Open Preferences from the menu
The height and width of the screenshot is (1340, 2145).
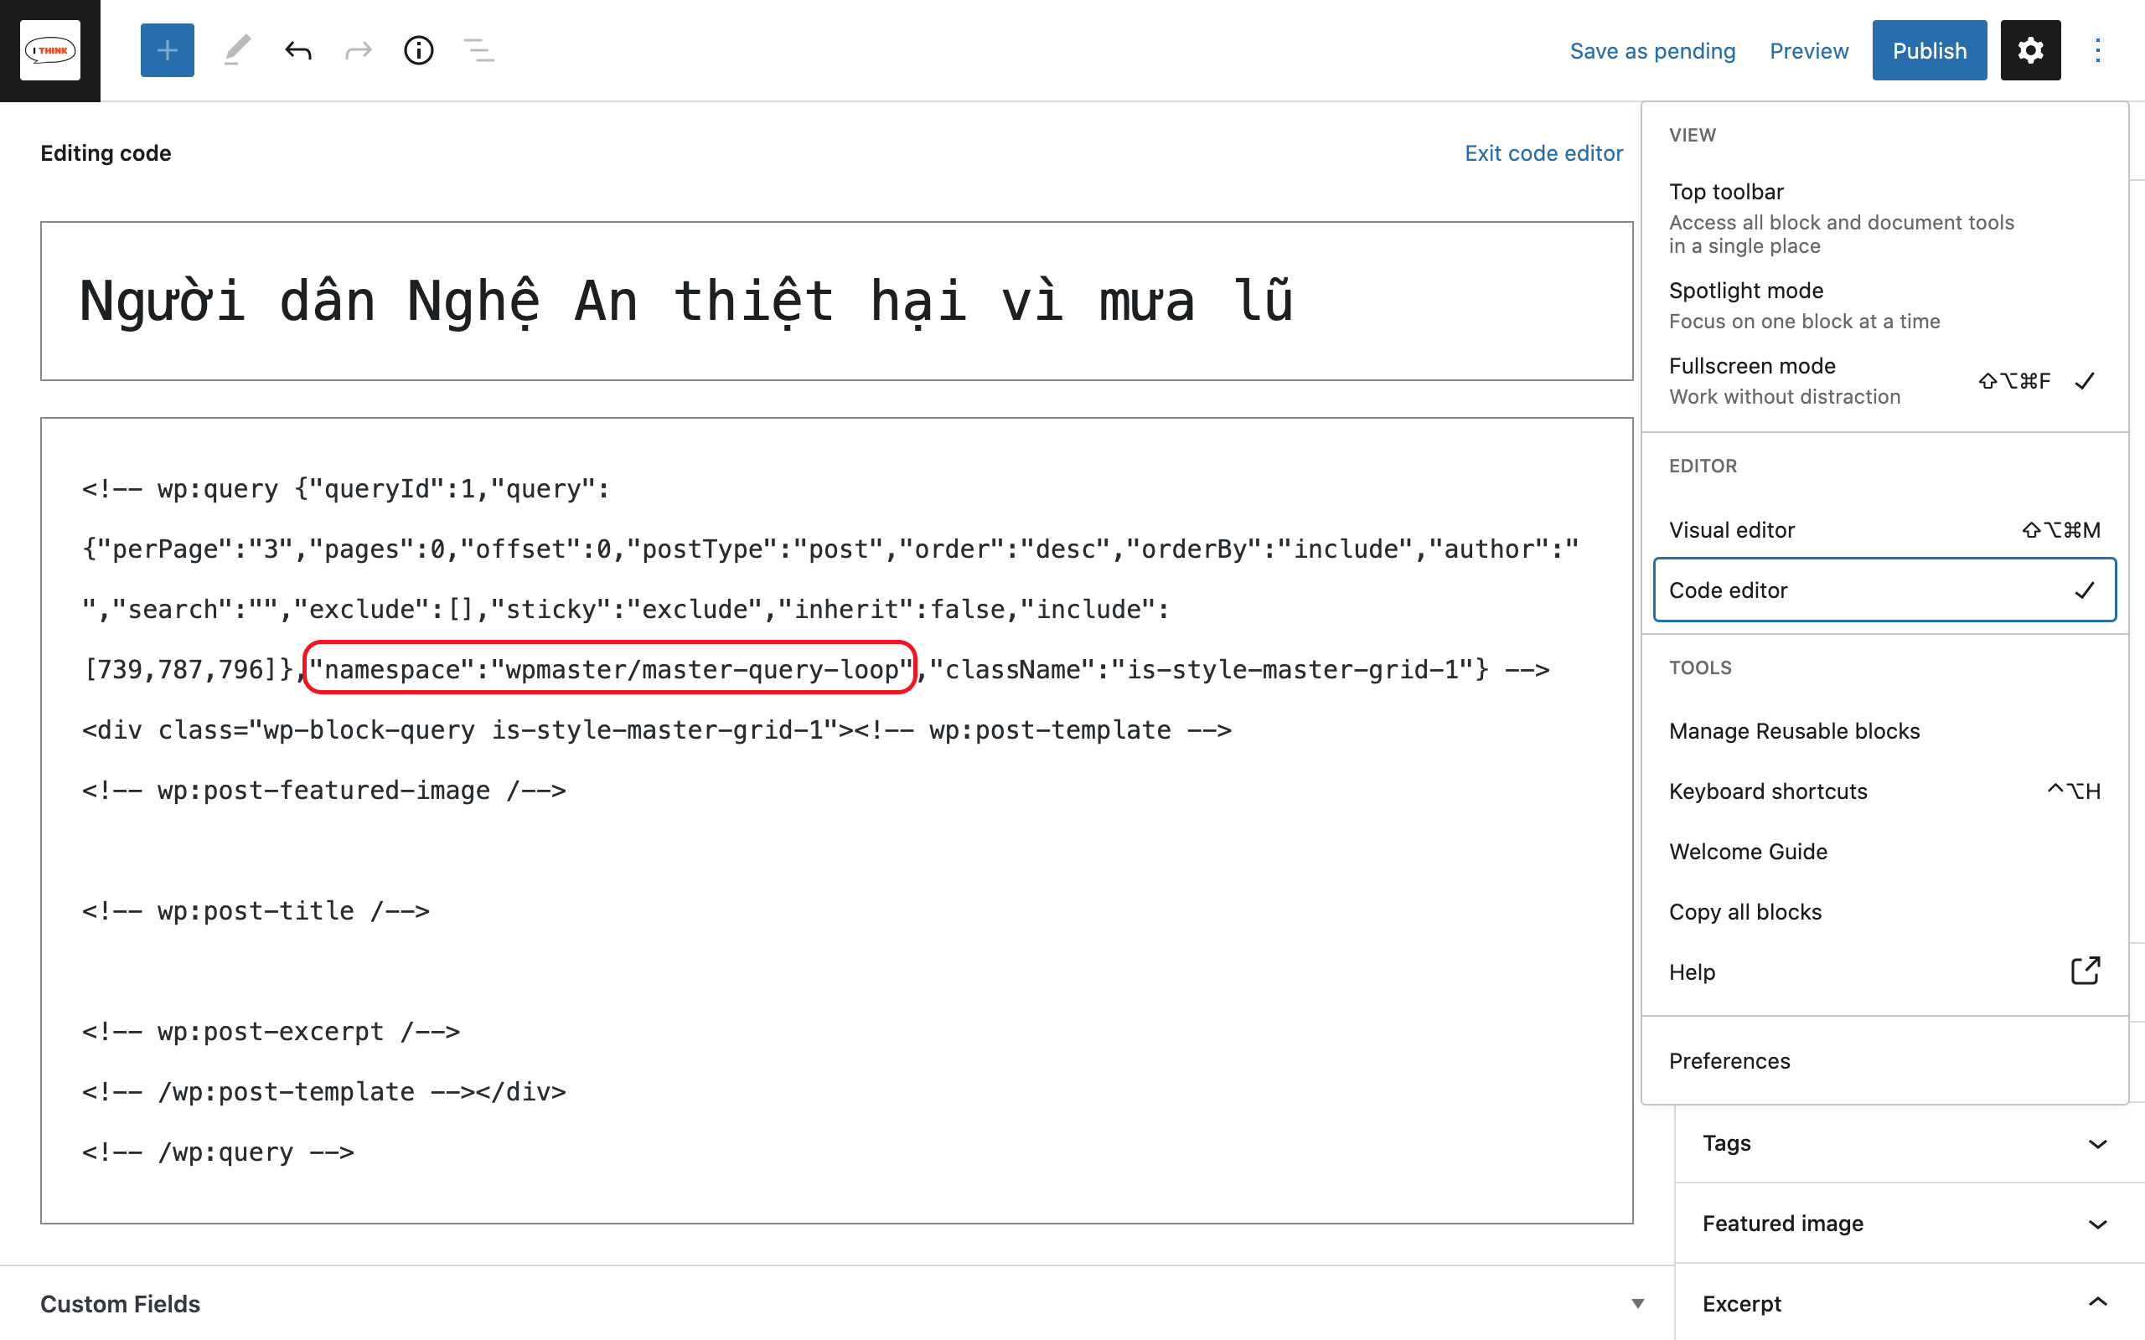1729,1060
